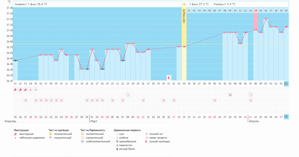Click the highlighted date 08 in April
The width and height of the screenshot is (299, 157).
[286, 117]
